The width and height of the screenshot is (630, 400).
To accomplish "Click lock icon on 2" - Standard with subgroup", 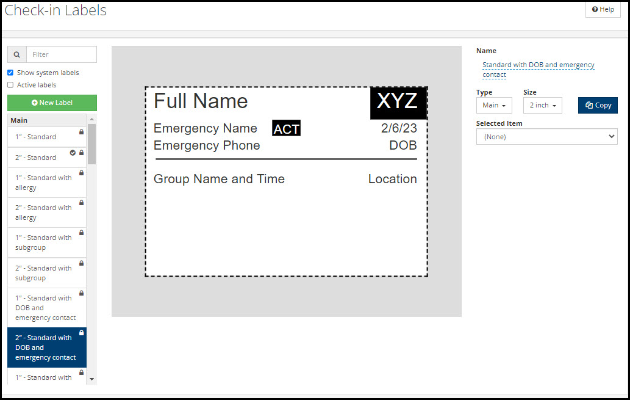I will (x=82, y=263).
